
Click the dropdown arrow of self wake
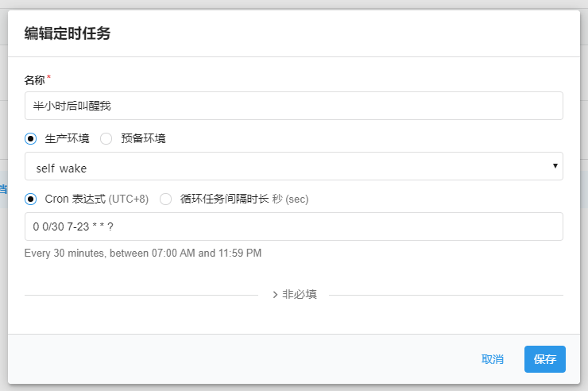point(554,166)
